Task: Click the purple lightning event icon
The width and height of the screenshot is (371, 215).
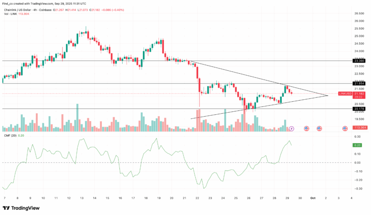Action: 291,129
